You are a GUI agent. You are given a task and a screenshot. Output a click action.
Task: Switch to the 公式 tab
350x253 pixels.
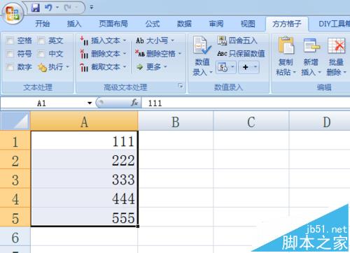coord(153,24)
